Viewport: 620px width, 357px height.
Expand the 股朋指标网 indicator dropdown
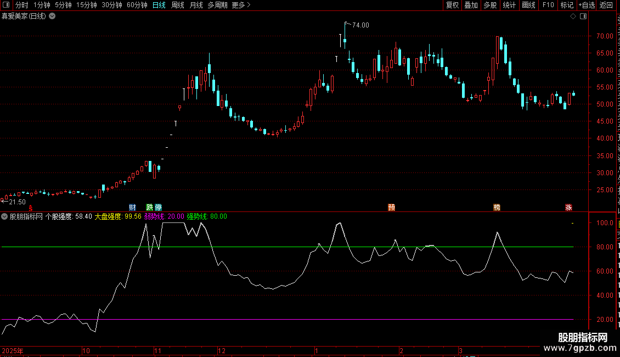pos(4,216)
